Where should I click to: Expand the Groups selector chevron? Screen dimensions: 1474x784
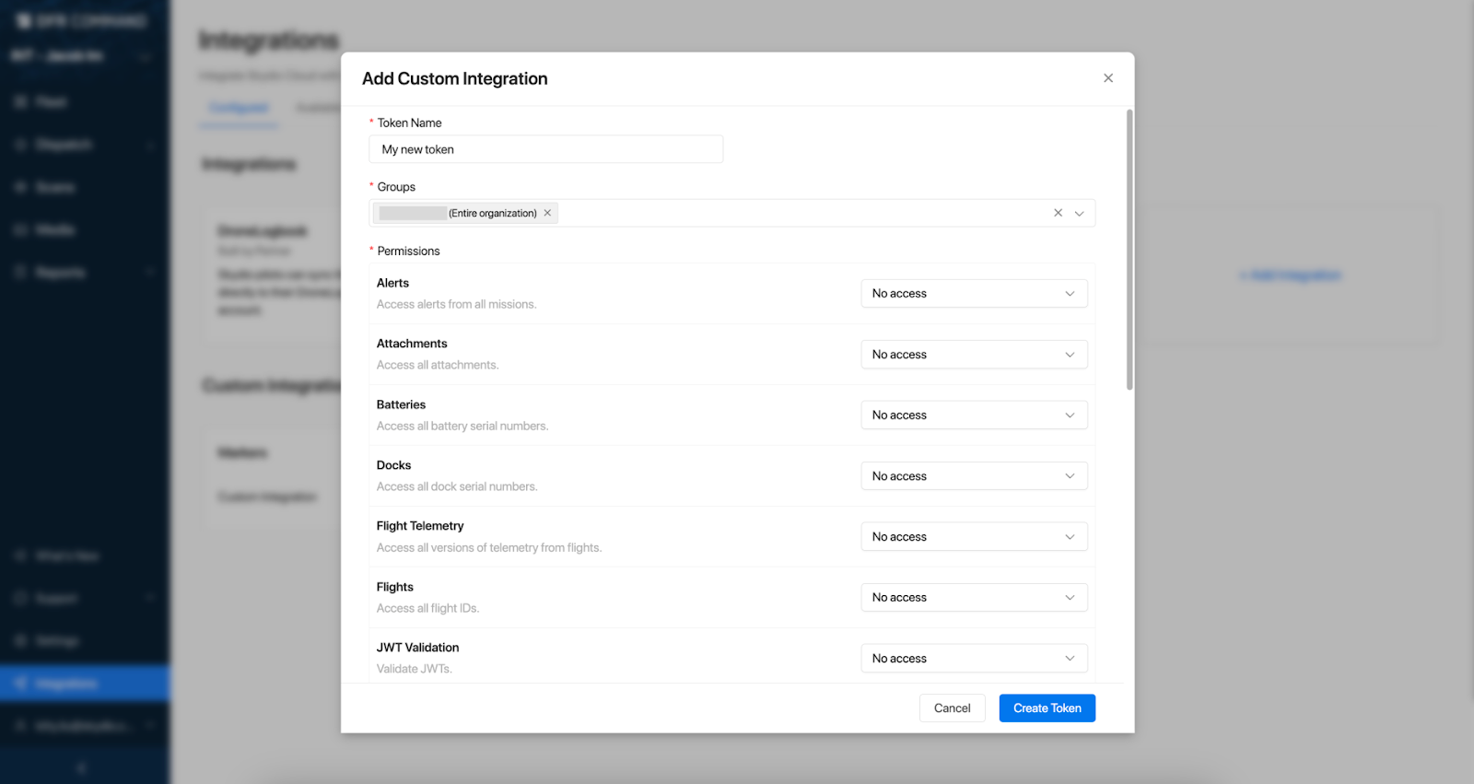(1079, 213)
